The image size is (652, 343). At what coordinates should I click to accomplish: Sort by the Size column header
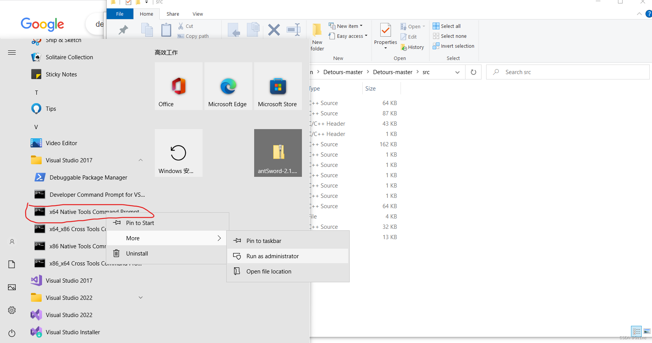coord(381,89)
